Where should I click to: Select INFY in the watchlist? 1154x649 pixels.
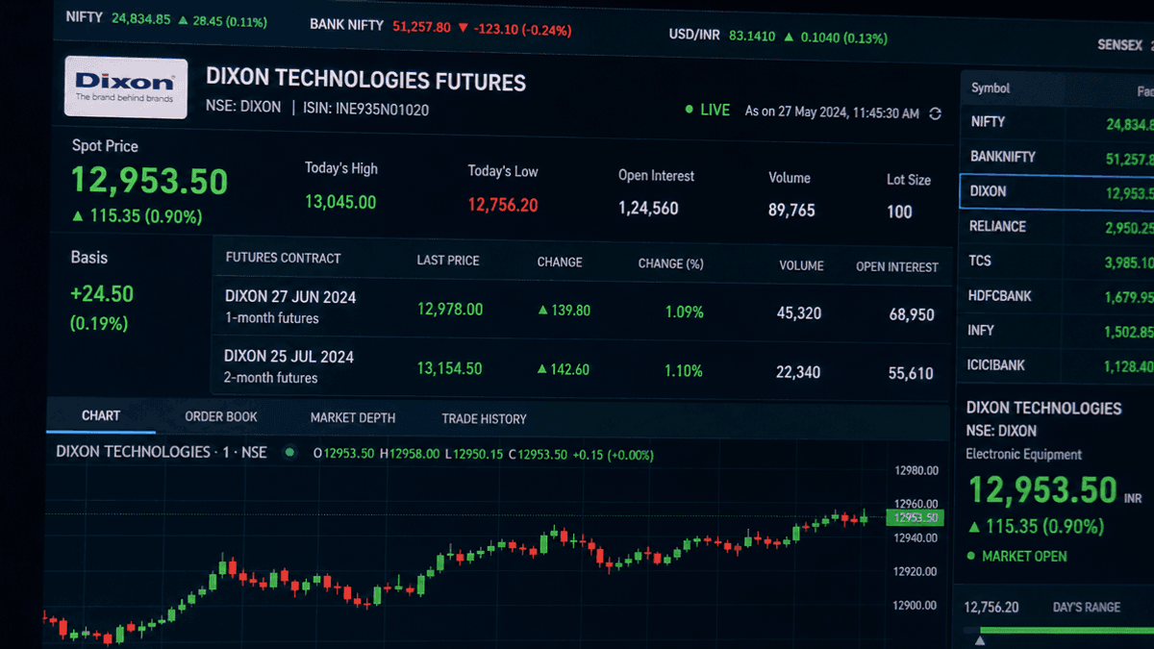tap(1057, 331)
